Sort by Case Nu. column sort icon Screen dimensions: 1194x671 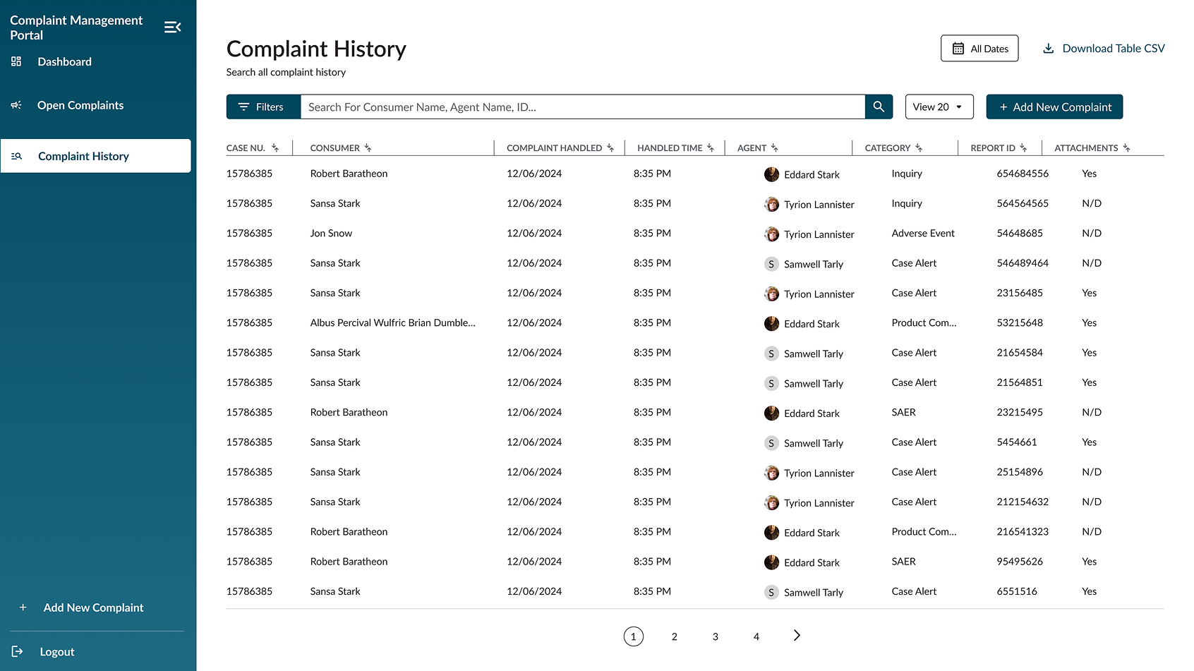click(275, 148)
